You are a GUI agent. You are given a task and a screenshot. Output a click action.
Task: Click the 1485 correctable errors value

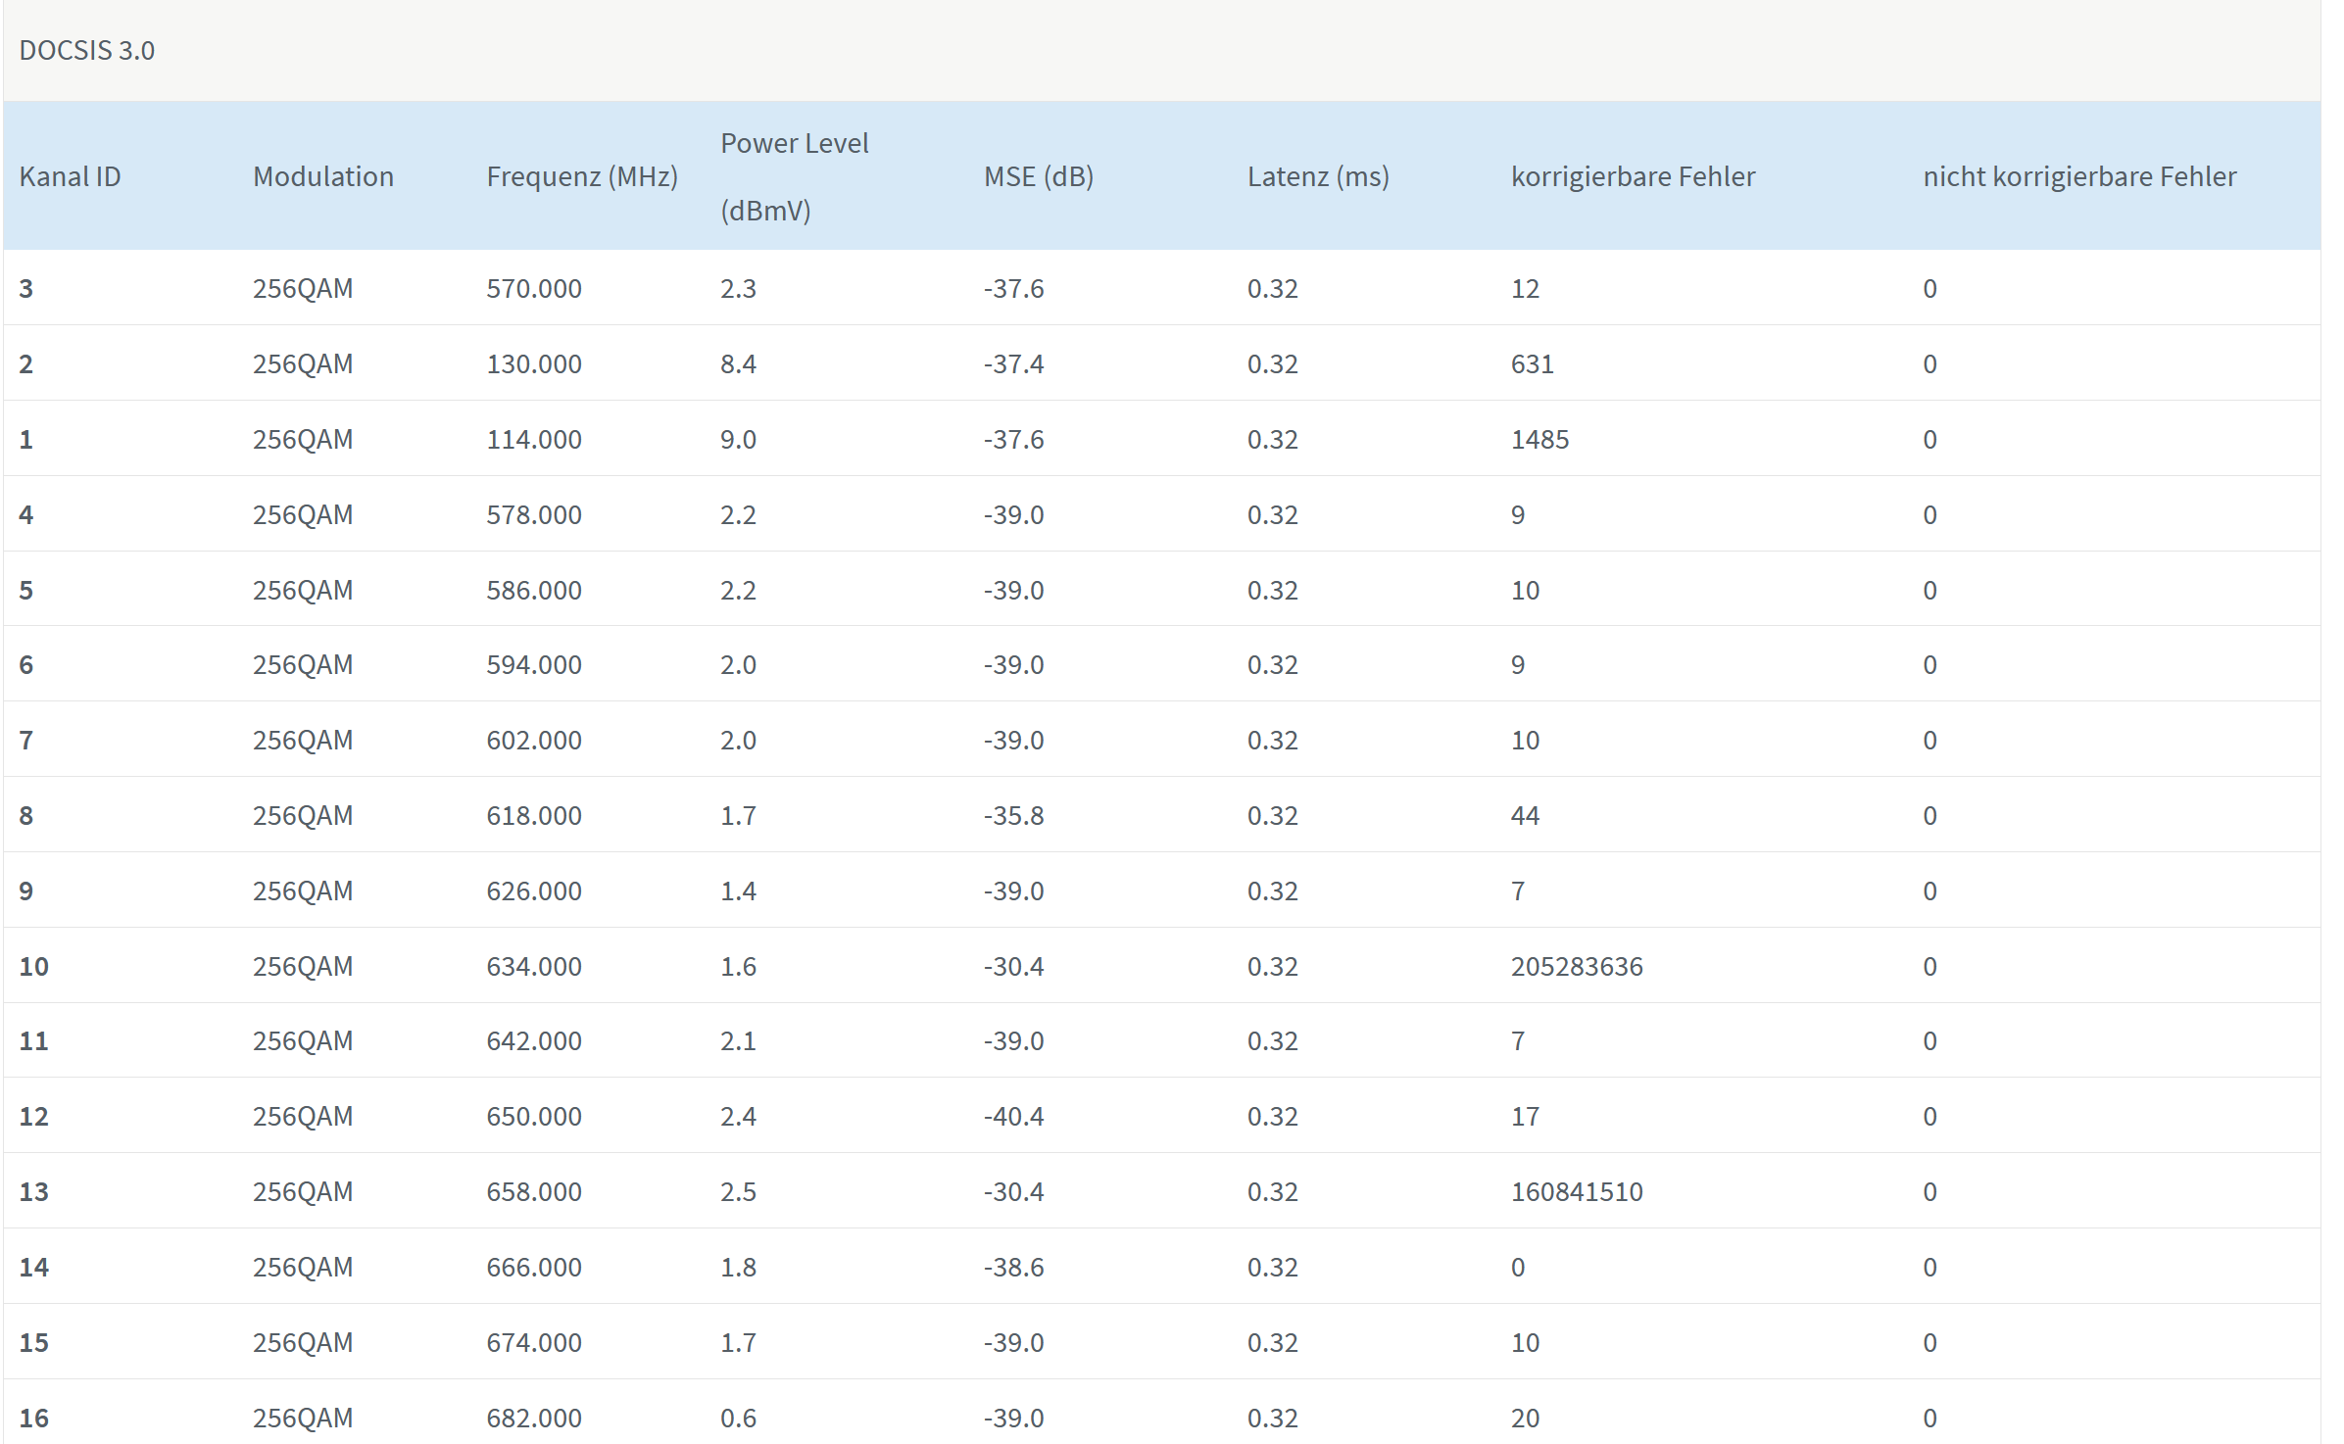[x=1538, y=440]
